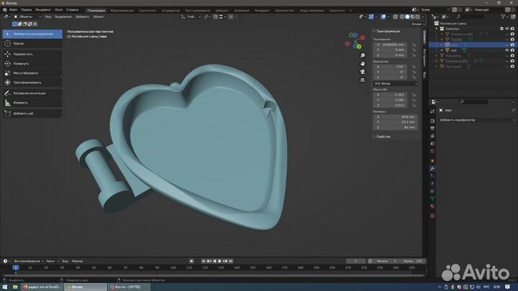Collapse the Collection tree item

click(x=437, y=29)
